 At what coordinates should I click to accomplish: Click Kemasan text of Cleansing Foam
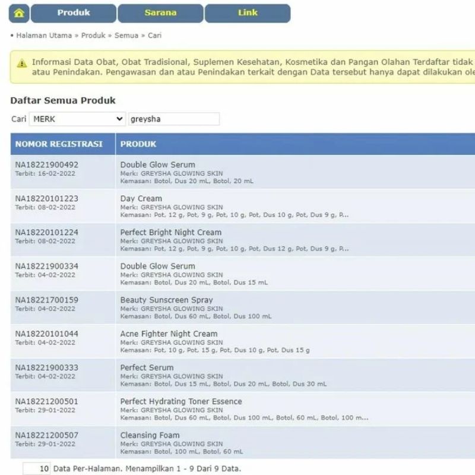pos(182,452)
